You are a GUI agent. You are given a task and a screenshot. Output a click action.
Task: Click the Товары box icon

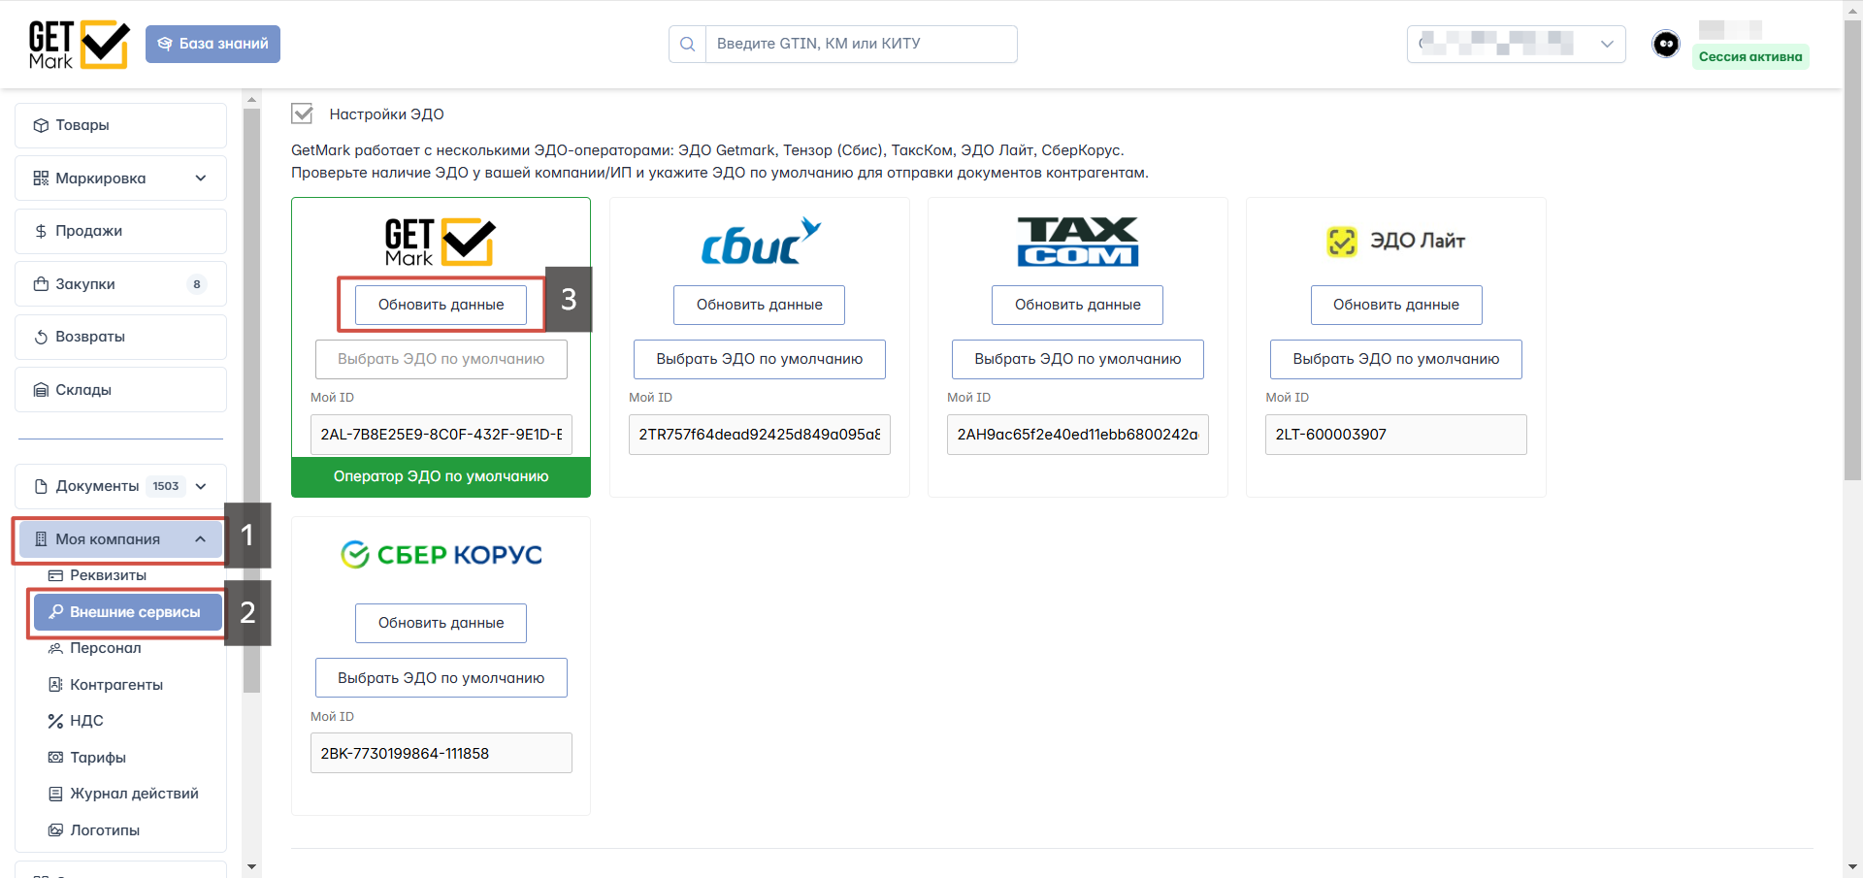coord(41,125)
